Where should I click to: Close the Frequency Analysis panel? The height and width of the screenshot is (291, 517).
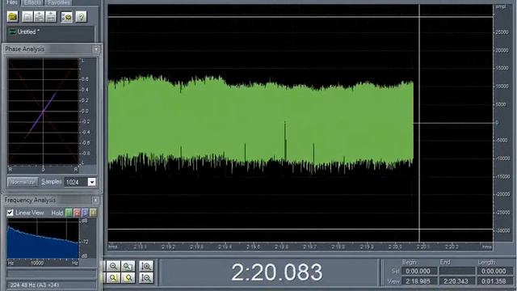[x=95, y=200]
